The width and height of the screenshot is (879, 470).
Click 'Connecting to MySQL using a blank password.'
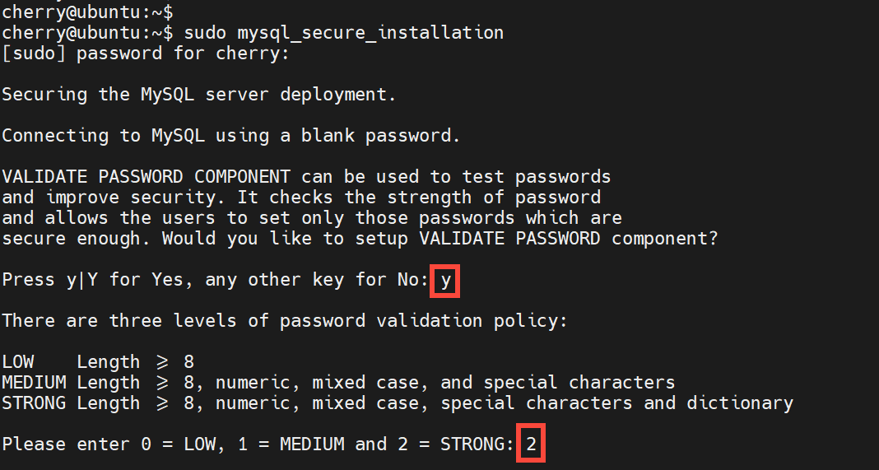tap(230, 136)
